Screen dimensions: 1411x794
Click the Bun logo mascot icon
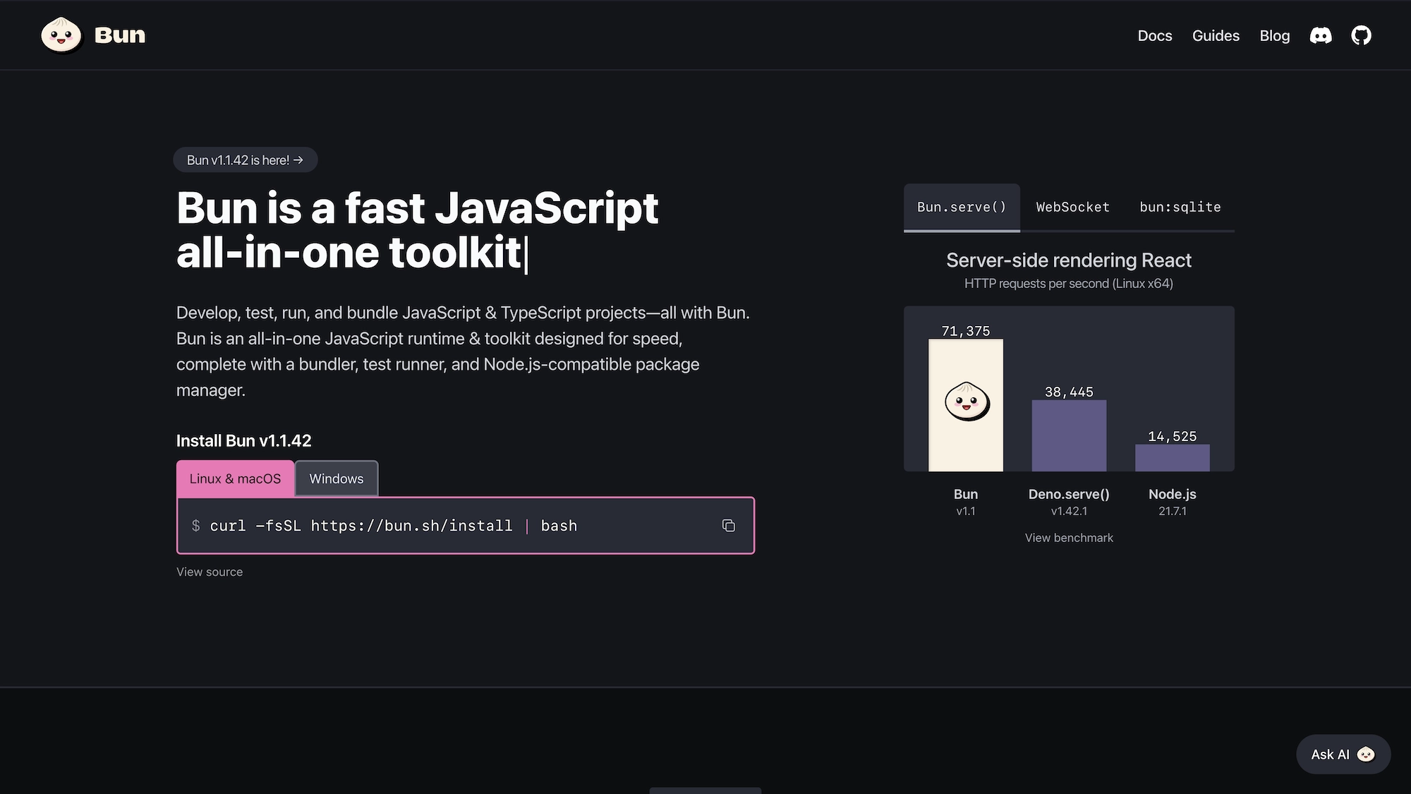61,35
